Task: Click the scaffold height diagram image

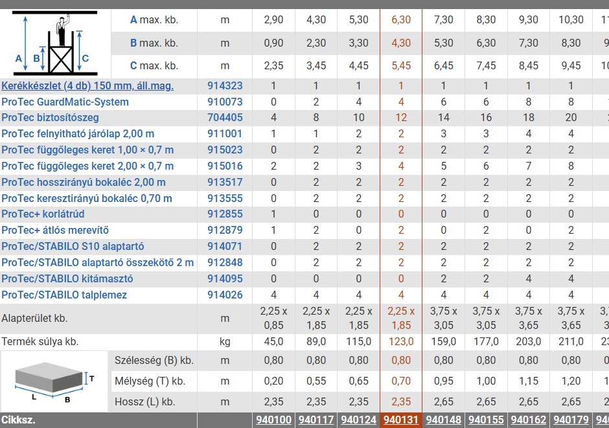Action: click(x=55, y=43)
